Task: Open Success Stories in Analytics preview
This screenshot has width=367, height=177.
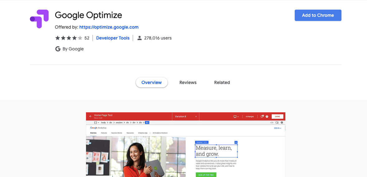Action: (117, 133)
